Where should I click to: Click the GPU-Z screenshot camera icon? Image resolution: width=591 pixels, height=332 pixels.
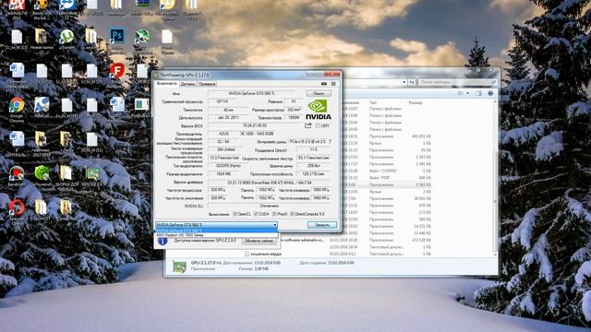324,84
